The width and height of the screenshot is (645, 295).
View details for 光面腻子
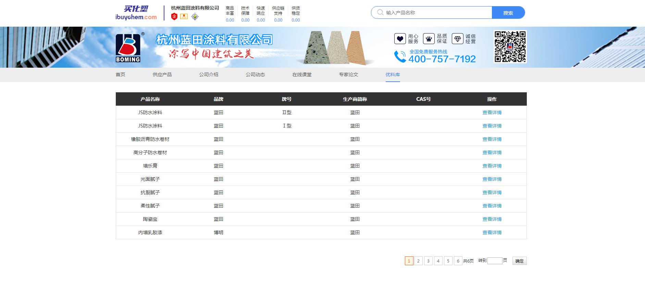492,179
